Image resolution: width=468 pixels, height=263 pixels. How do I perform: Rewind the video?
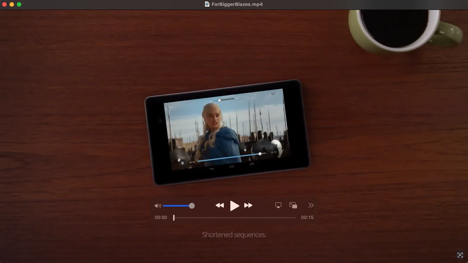[220, 205]
